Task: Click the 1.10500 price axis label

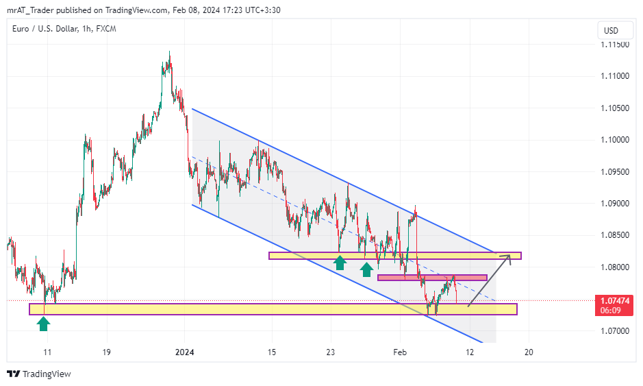Action: pos(615,108)
